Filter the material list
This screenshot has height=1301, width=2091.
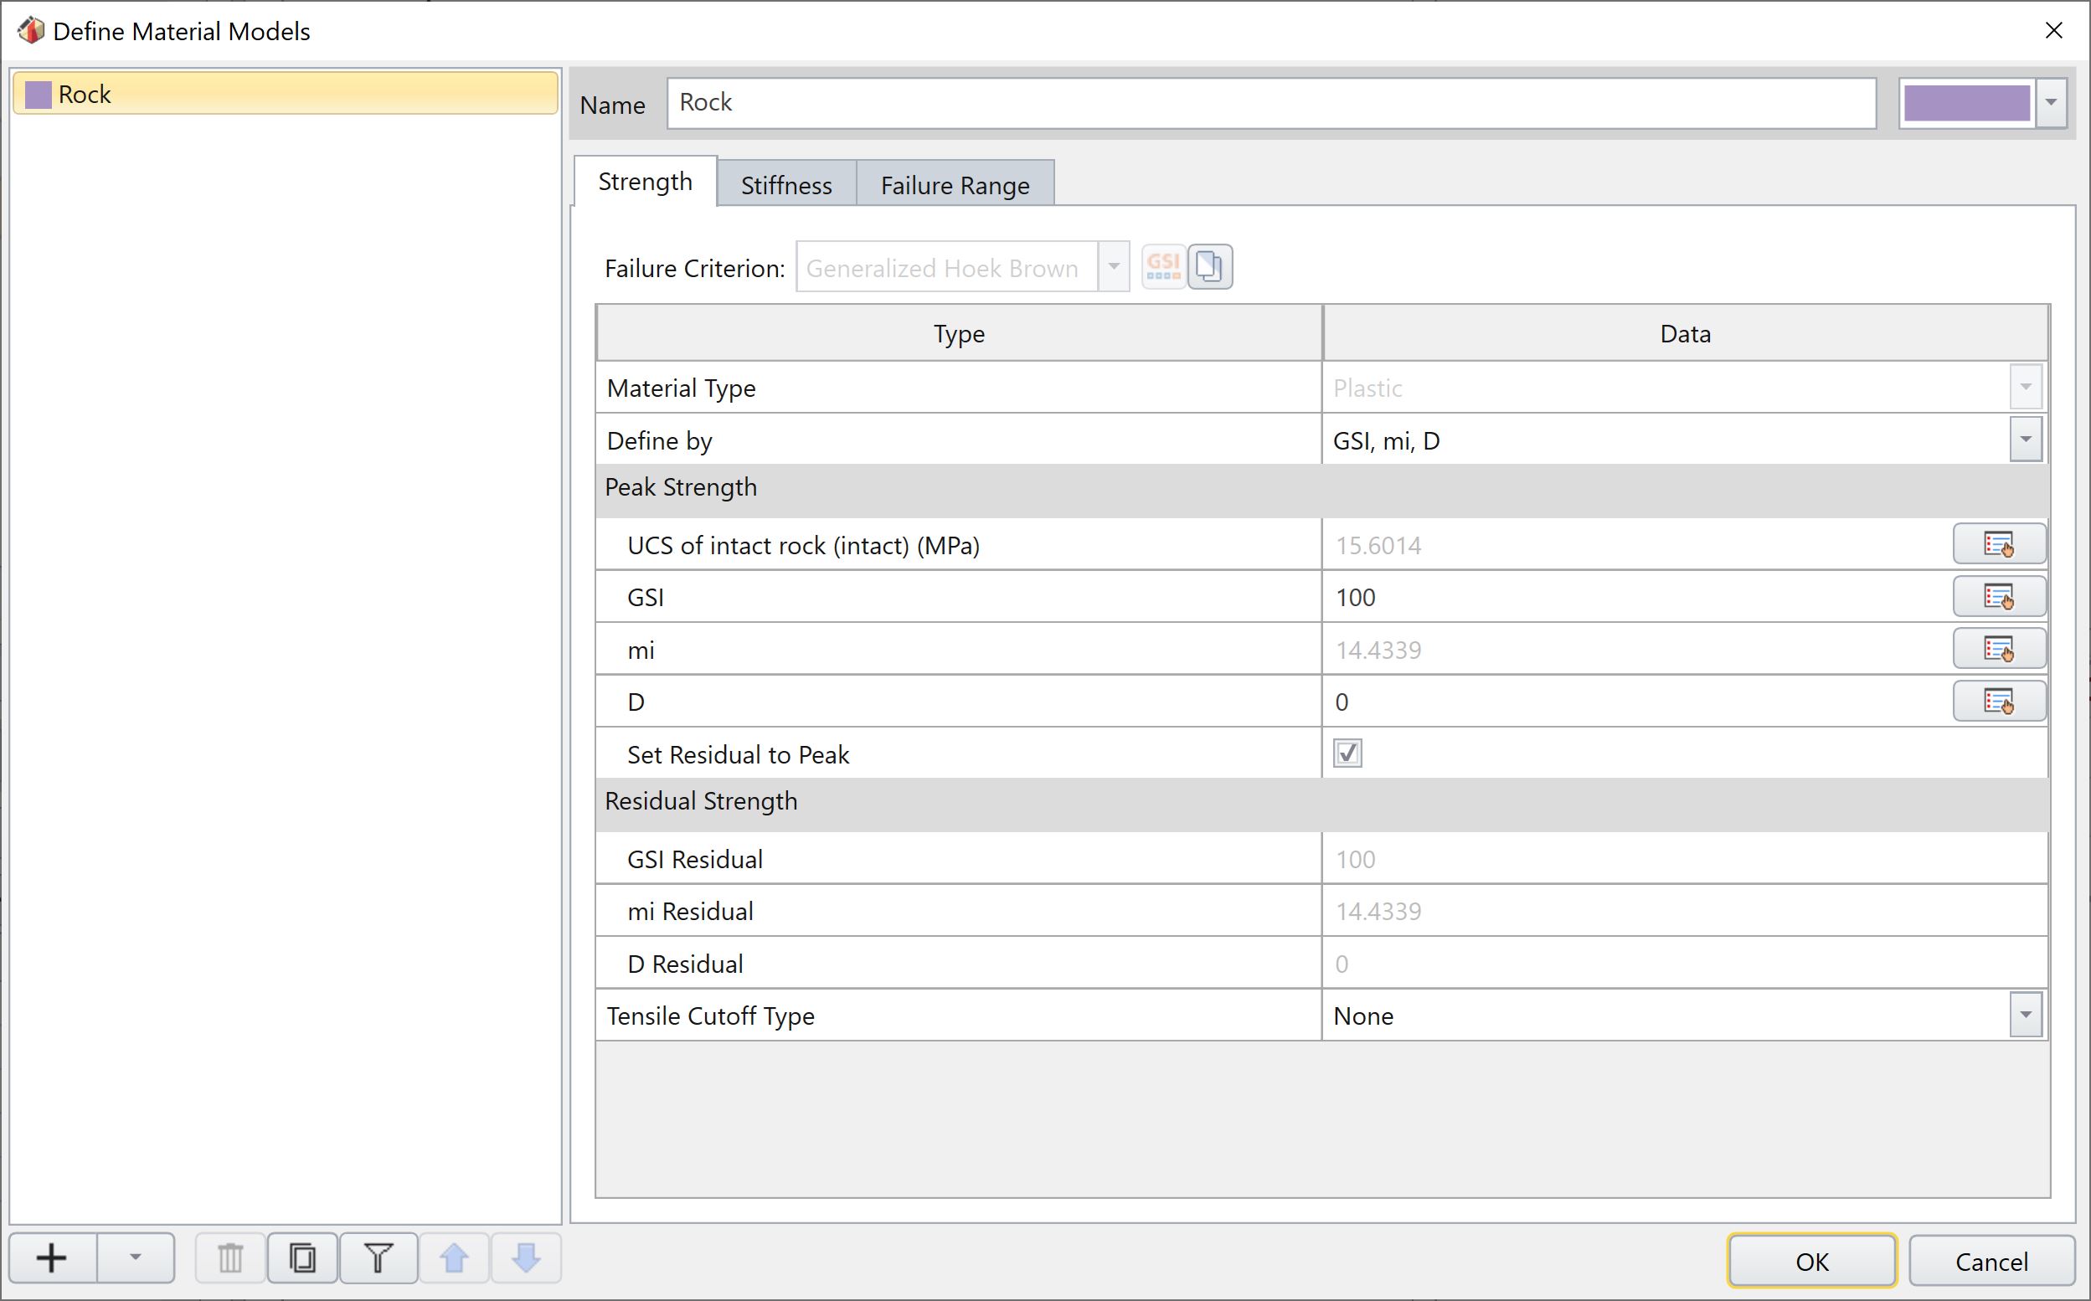[x=377, y=1257]
